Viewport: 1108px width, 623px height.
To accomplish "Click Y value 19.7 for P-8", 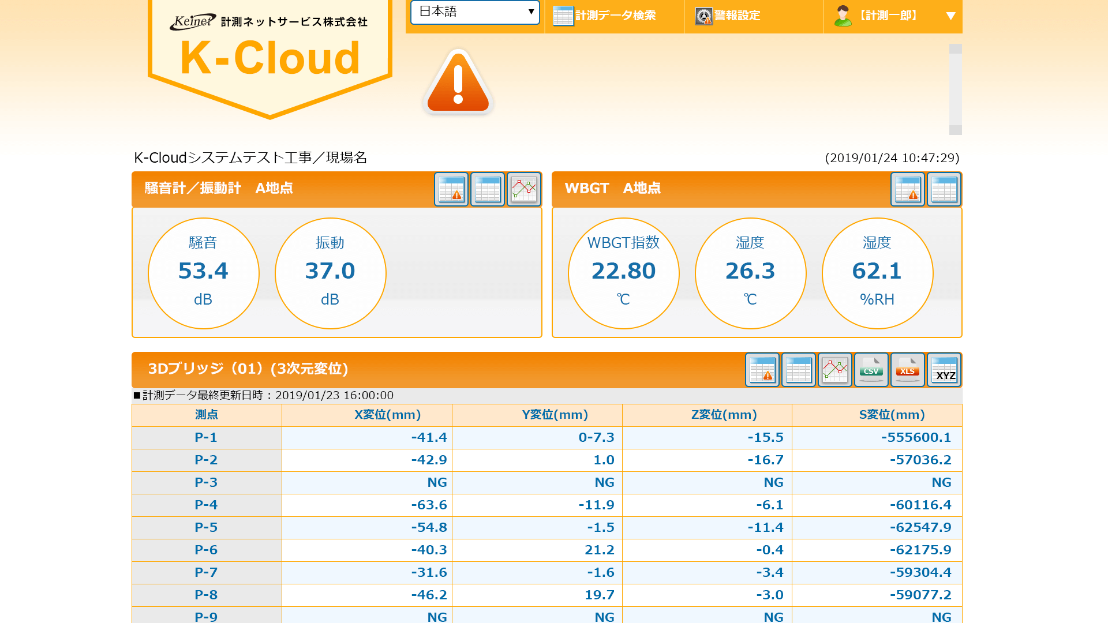I will pos(599,595).
